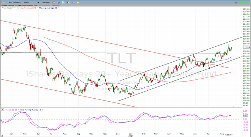
Task: Click the 117.29 current price marker
Action: coord(246,47)
